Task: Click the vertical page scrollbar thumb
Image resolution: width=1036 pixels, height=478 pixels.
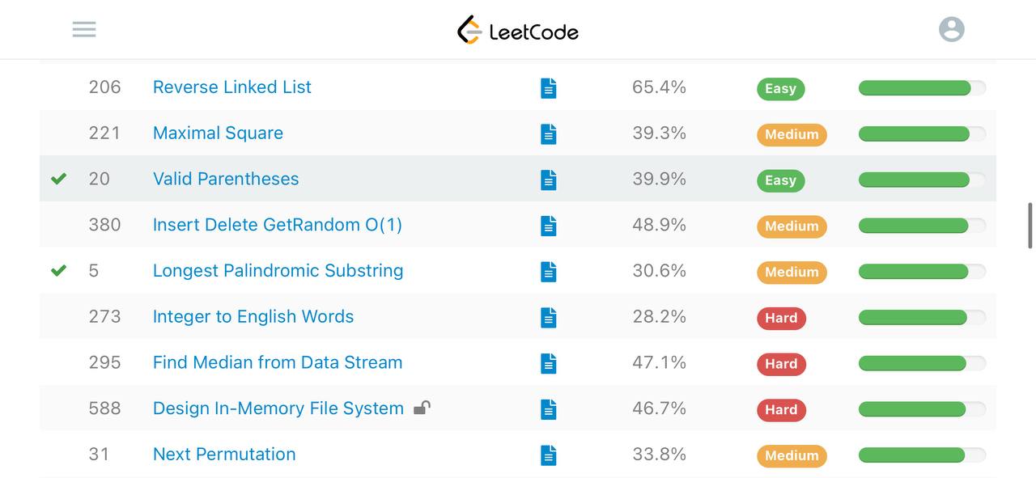Action: pos(1030,225)
